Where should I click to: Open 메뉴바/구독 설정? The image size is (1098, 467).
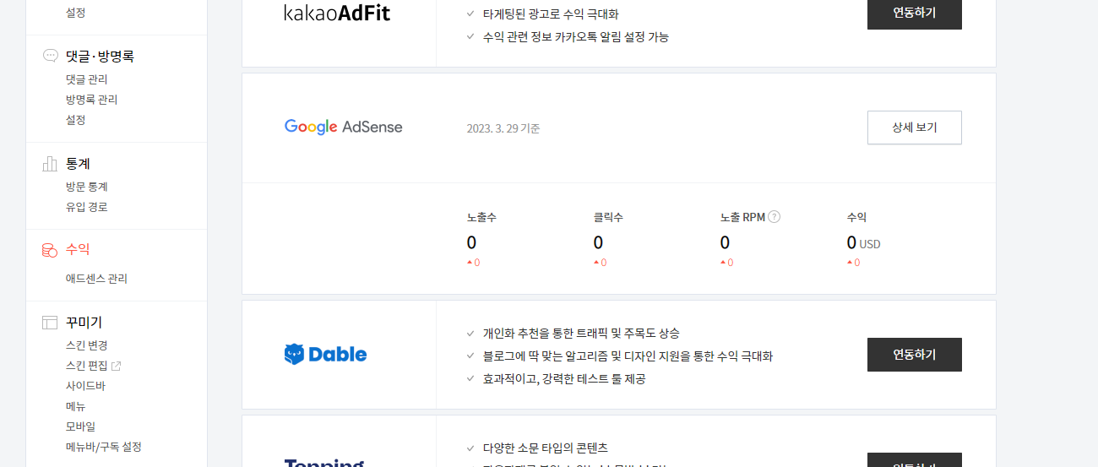103,447
